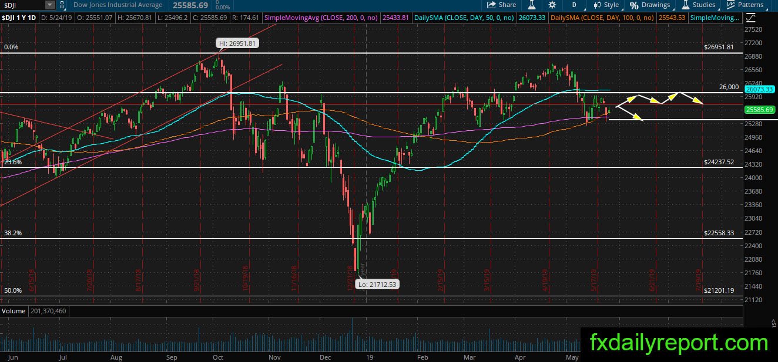Select SimpleMovingAvg (CLOSE, 200, 0, no) study label

click(322, 18)
